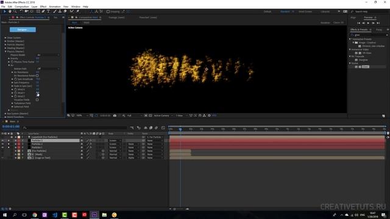Image resolution: width=390 pixels, height=219 pixels.
Task: Jump to last frame in Preview
Action: coord(378,23)
